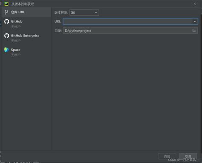Viewport: 202px width, 163px height.
Task: Click the 无帐户 text under Space
Action: click(x=16, y=55)
